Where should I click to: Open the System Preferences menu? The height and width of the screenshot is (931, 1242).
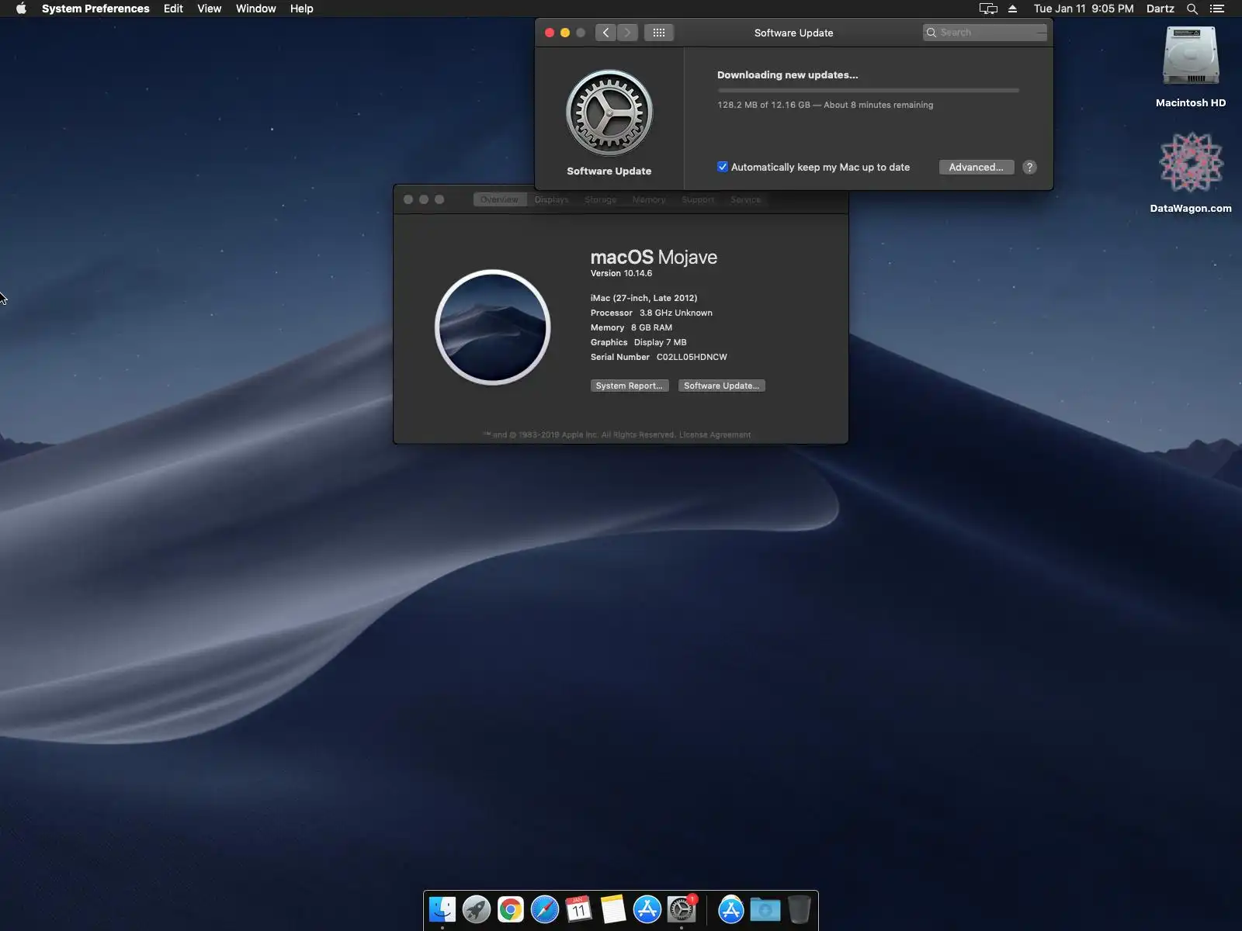[95, 9]
